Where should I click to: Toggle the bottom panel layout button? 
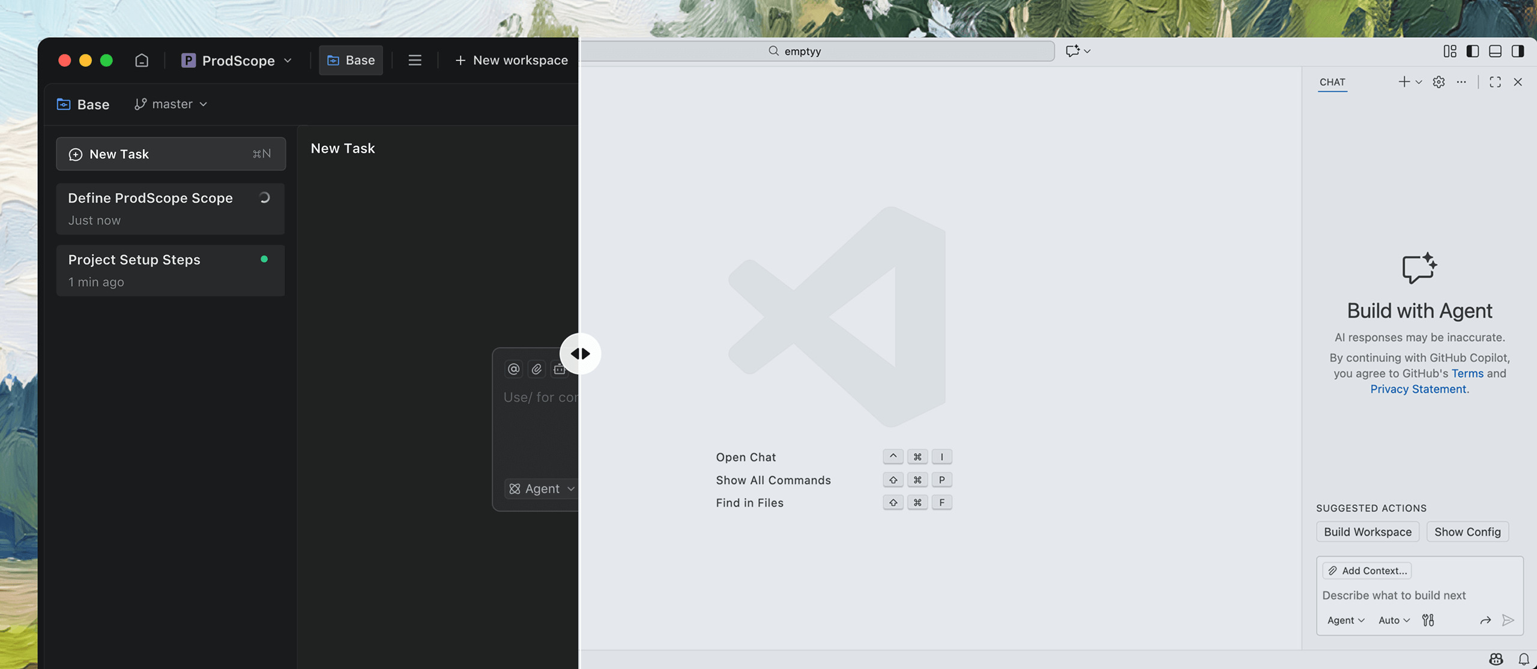coord(1495,51)
